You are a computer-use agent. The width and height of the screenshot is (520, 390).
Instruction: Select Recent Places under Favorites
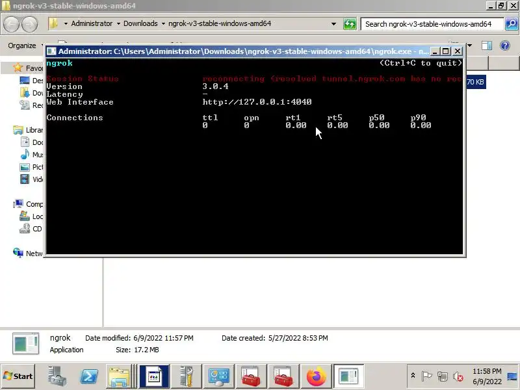[x=31, y=105]
